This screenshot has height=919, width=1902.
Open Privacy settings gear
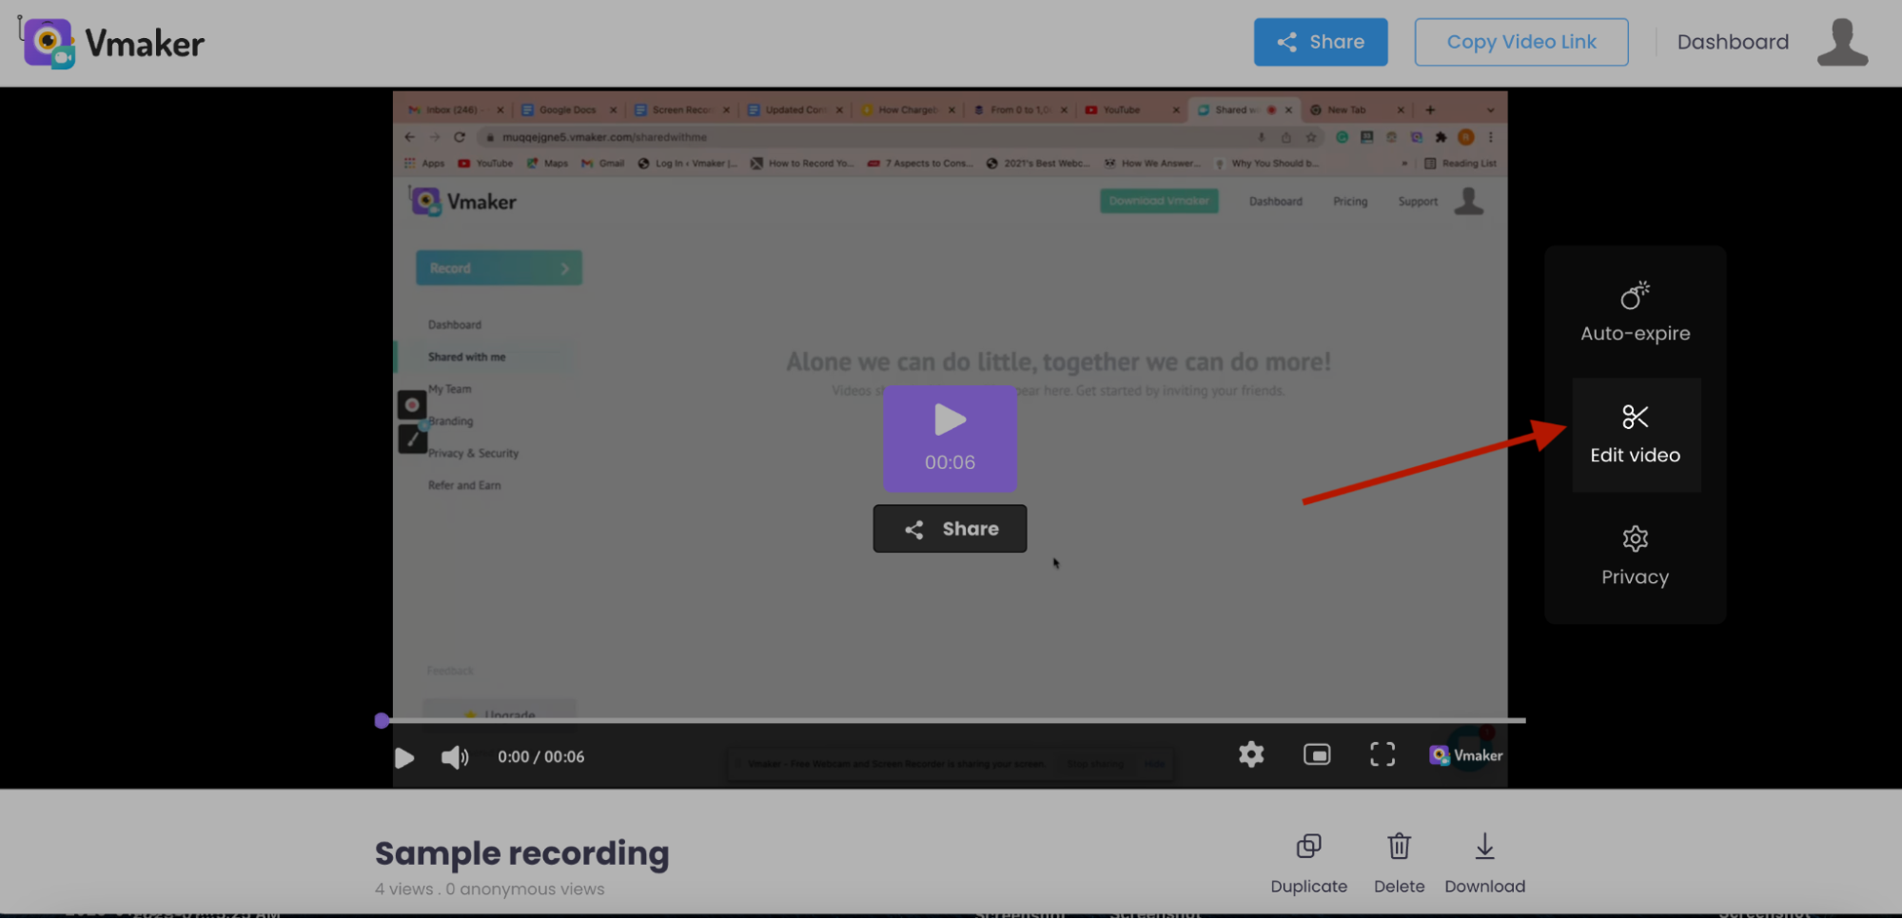[1635, 556]
